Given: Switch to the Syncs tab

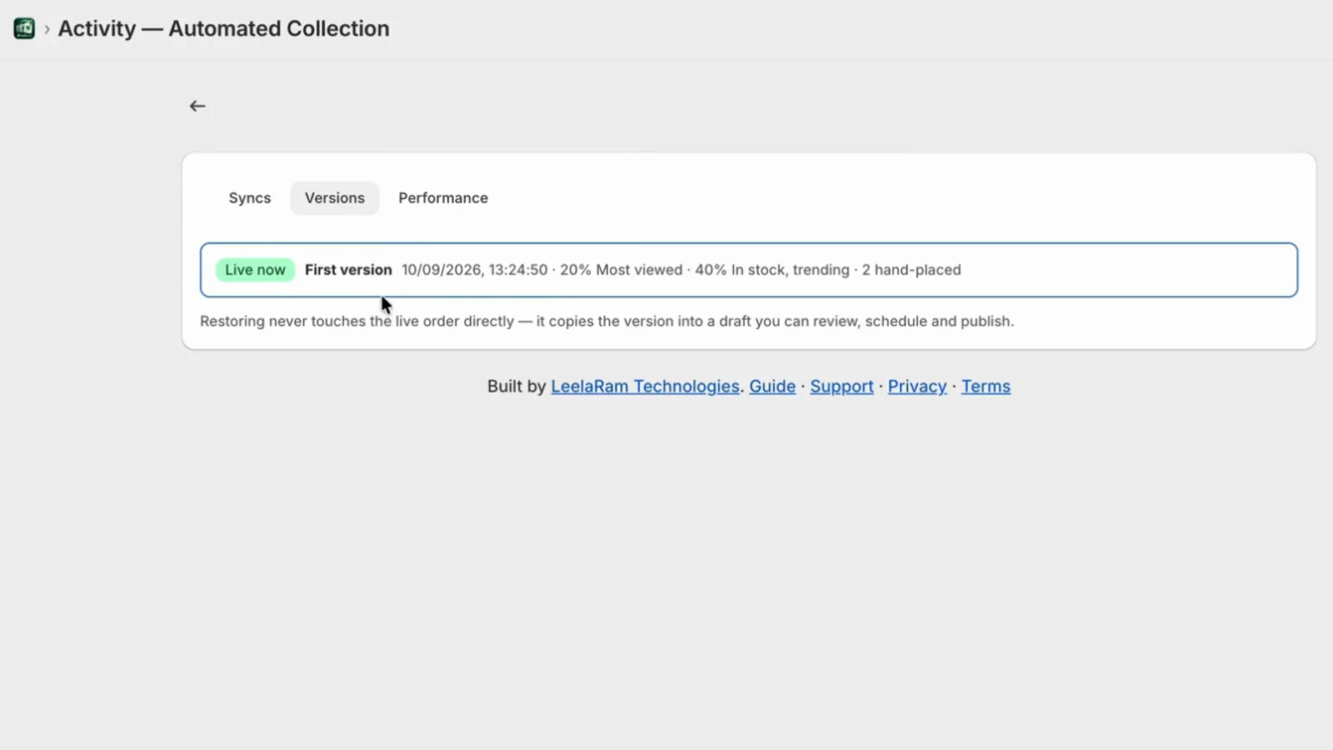Looking at the screenshot, I should pyautogui.click(x=250, y=198).
